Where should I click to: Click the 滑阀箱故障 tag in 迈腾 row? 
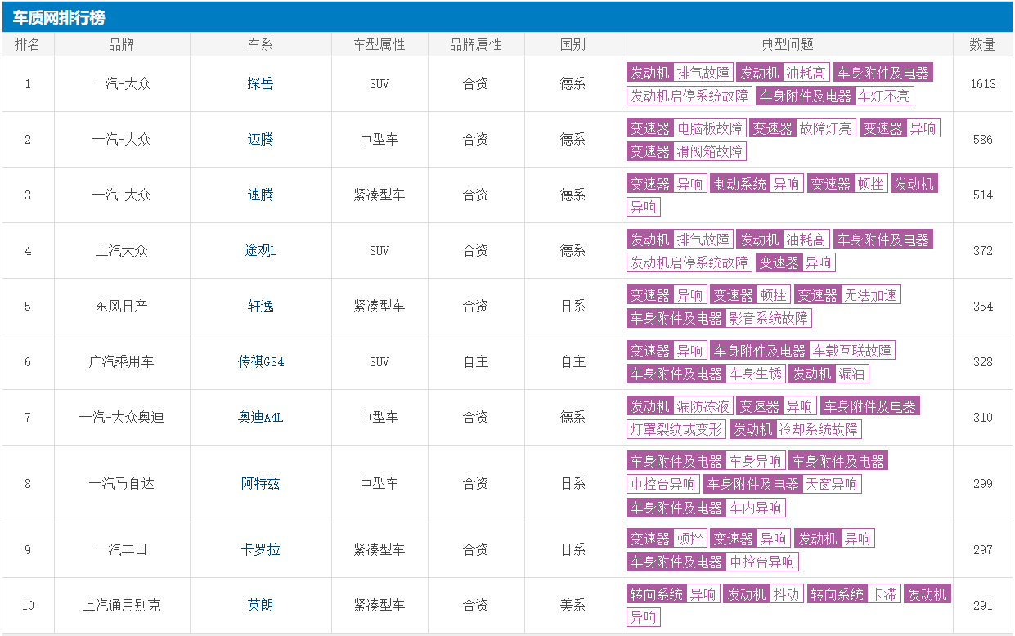point(710,151)
